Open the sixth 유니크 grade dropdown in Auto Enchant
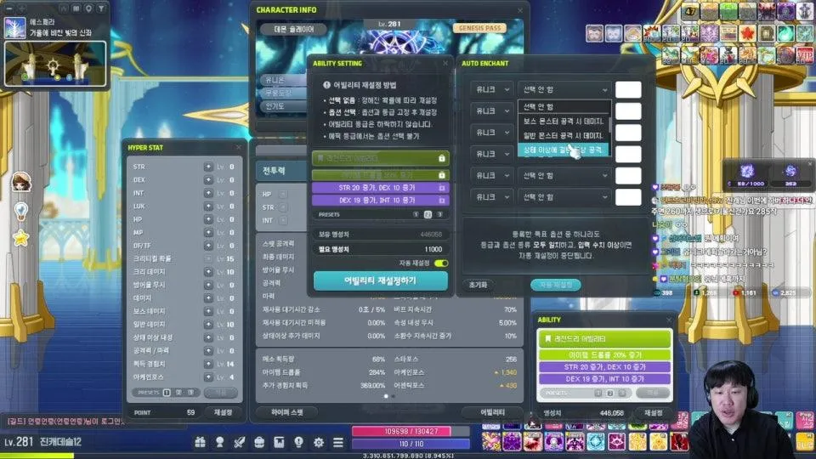 (x=492, y=197)
